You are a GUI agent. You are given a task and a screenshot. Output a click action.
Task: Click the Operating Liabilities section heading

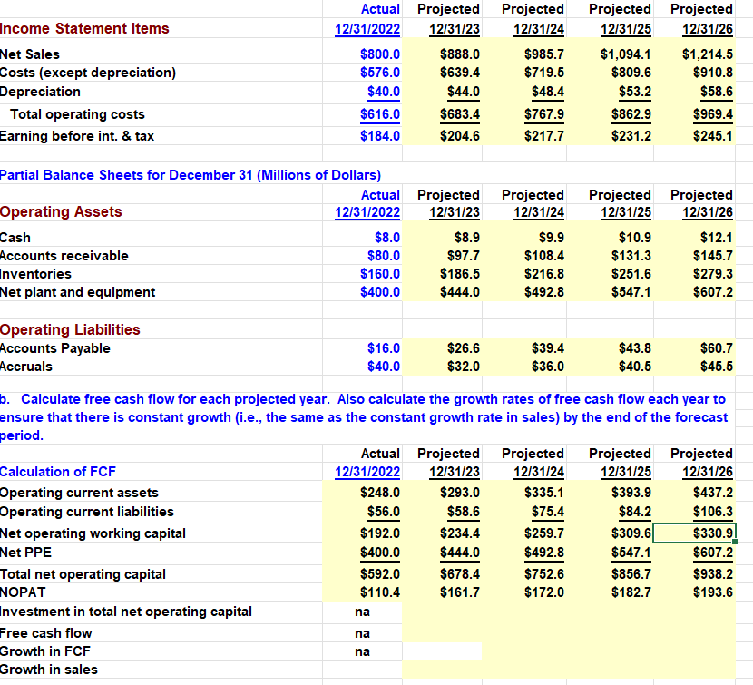[x=70, y=329]
